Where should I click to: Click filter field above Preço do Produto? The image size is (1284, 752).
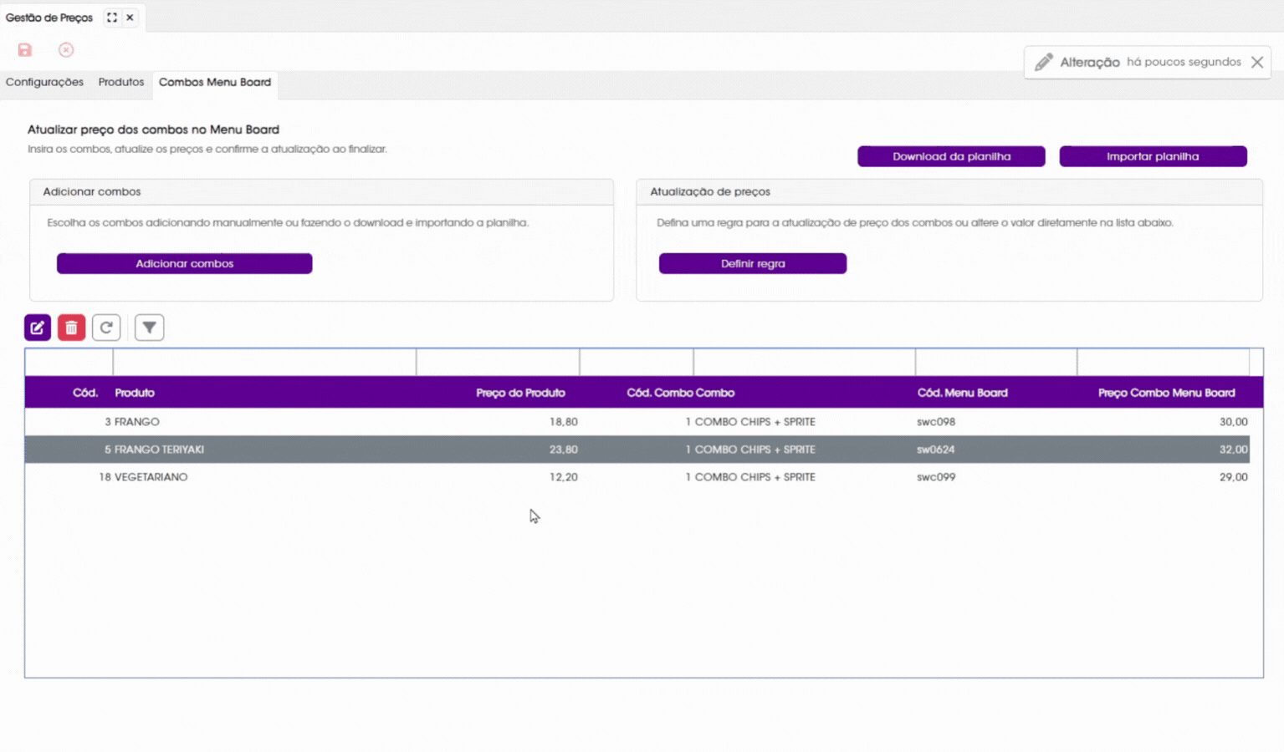pyautogui.click(x=498, y=363)
